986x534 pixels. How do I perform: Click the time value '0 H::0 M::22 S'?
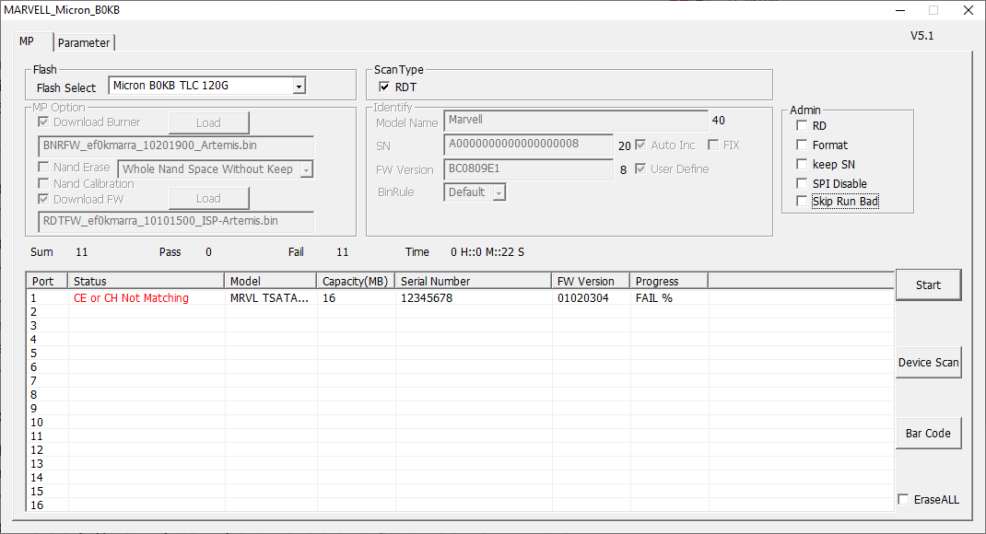(x=487, y=252)
